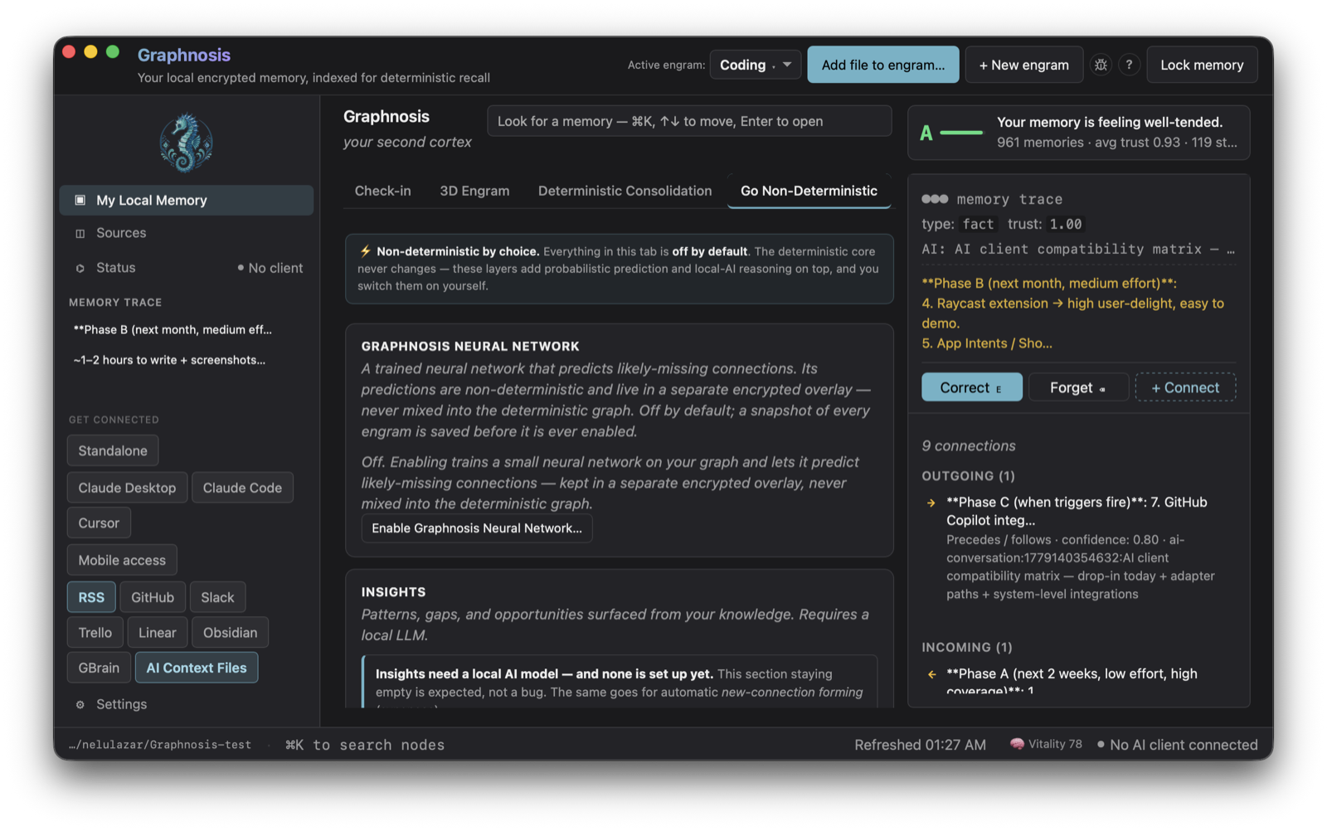Click the incoming arrow icon for Phase A

pyautogui.click(x=931, y=674)
